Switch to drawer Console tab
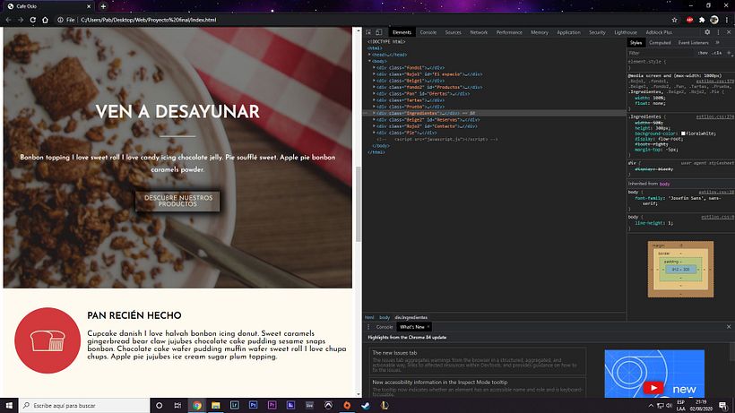This screenshot has height=413, width=735. 385,327
